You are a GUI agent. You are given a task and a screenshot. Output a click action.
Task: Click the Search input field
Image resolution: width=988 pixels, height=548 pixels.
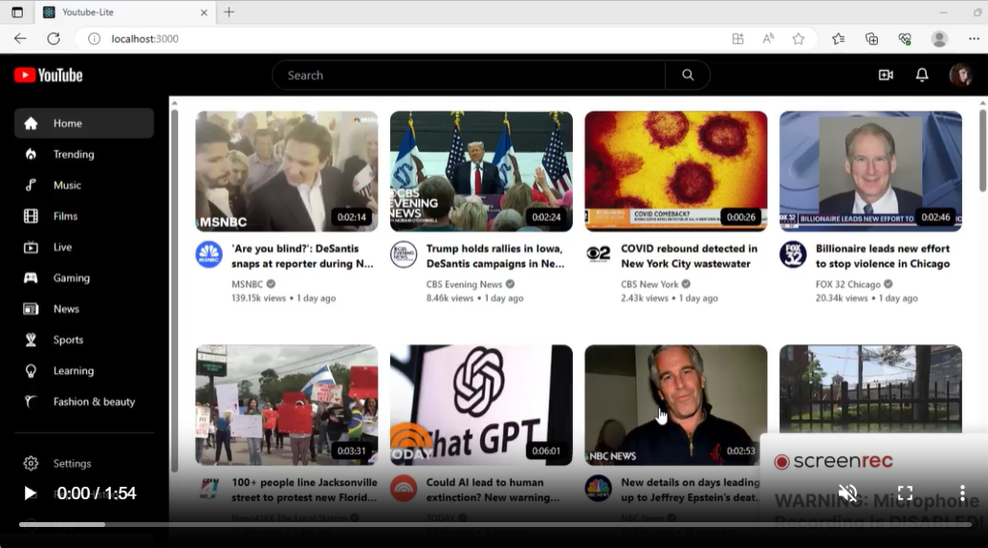tap(469, 76)
